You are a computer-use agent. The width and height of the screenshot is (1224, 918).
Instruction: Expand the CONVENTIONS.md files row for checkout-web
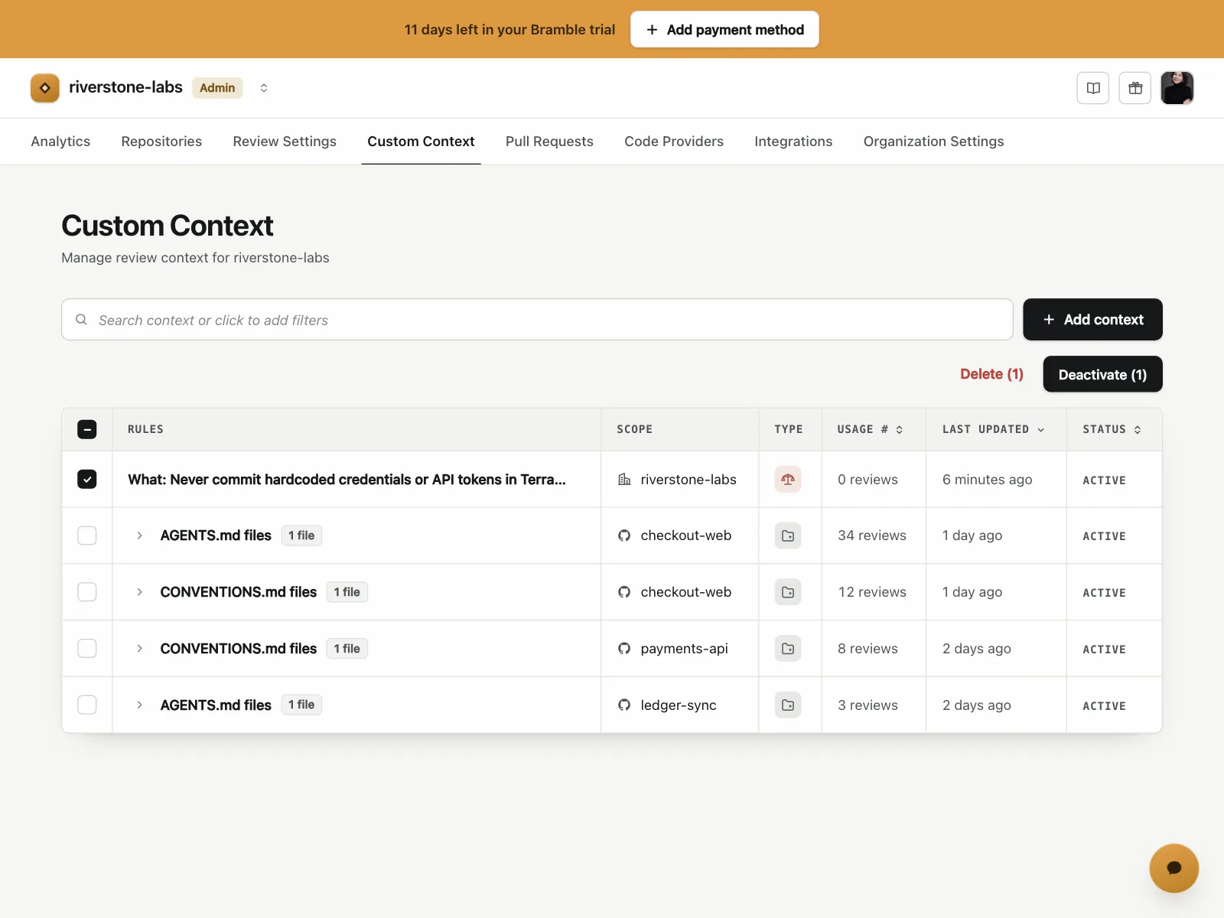point(139,592)
